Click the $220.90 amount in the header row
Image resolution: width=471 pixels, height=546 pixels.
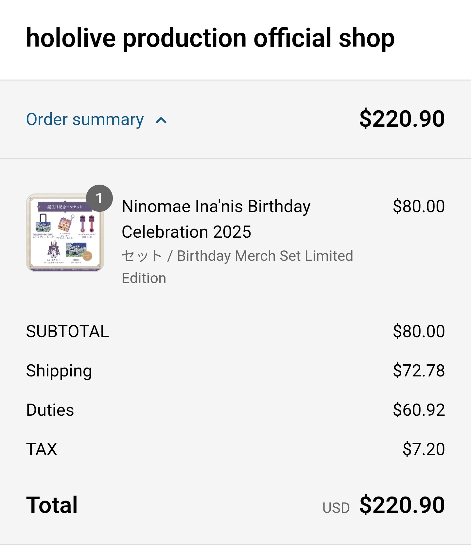click(x=402, y=119)
